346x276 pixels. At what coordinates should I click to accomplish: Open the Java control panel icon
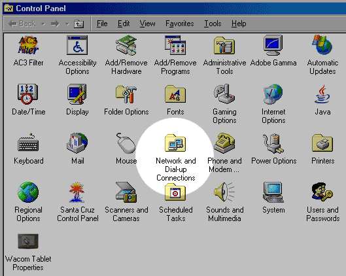tap(322, 94)
